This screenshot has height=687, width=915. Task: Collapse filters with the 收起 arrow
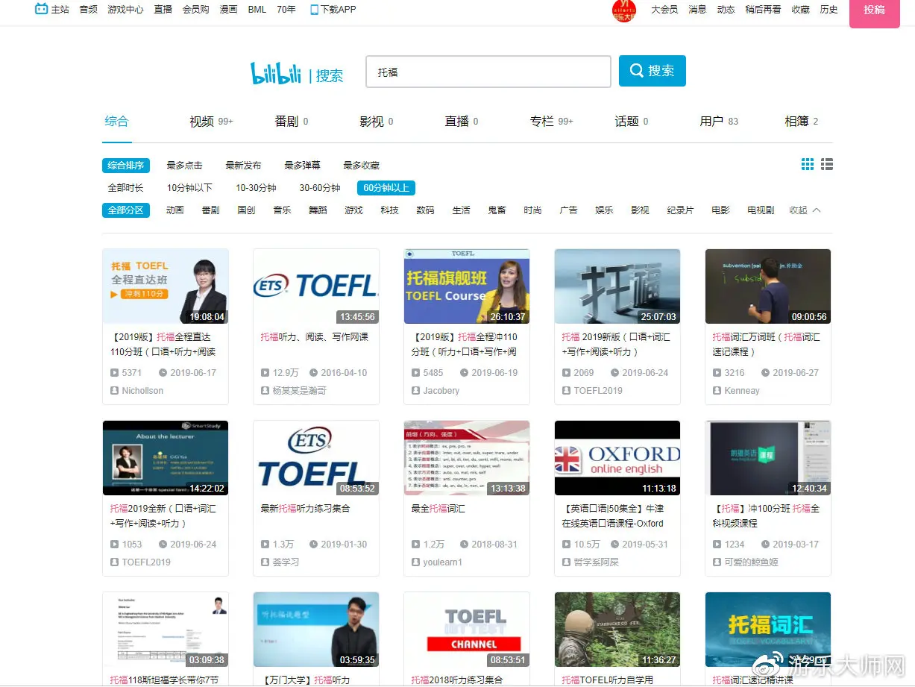[817, 210]
